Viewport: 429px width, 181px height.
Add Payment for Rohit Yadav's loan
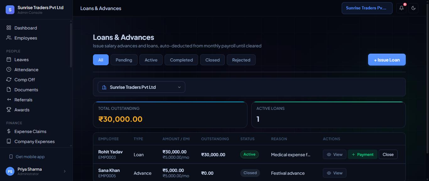coord(363,154)
